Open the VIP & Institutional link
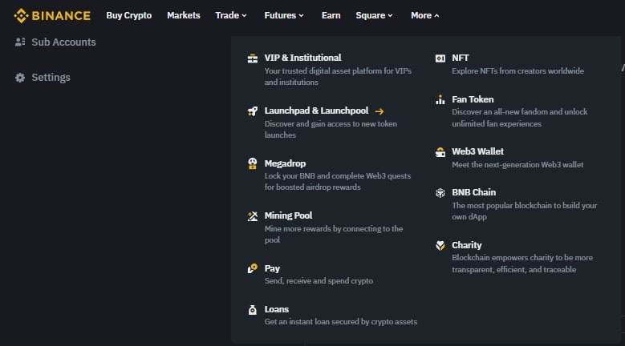 (x=303, y=58)
